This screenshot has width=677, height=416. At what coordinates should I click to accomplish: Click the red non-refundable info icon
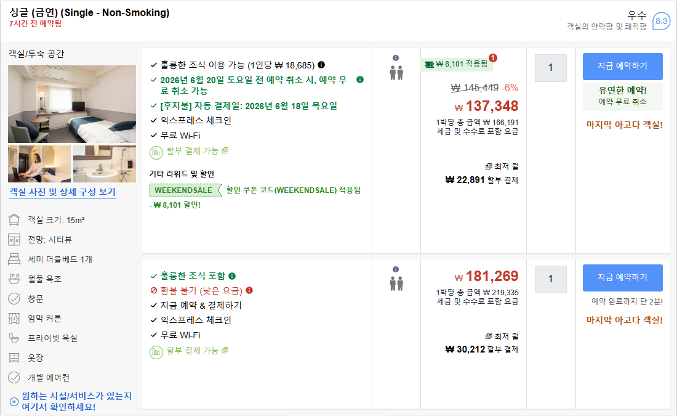(x=249, y=291)
